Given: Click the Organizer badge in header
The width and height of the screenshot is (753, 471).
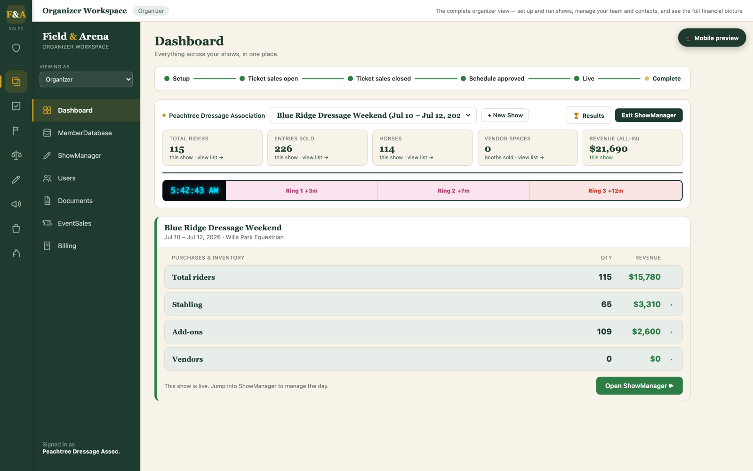Looking at the screenshot, I should (x=151, y=11).
